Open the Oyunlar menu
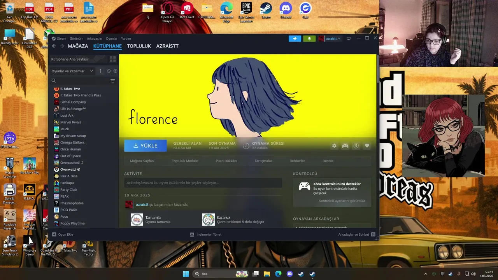 click(x=112, y=38)
